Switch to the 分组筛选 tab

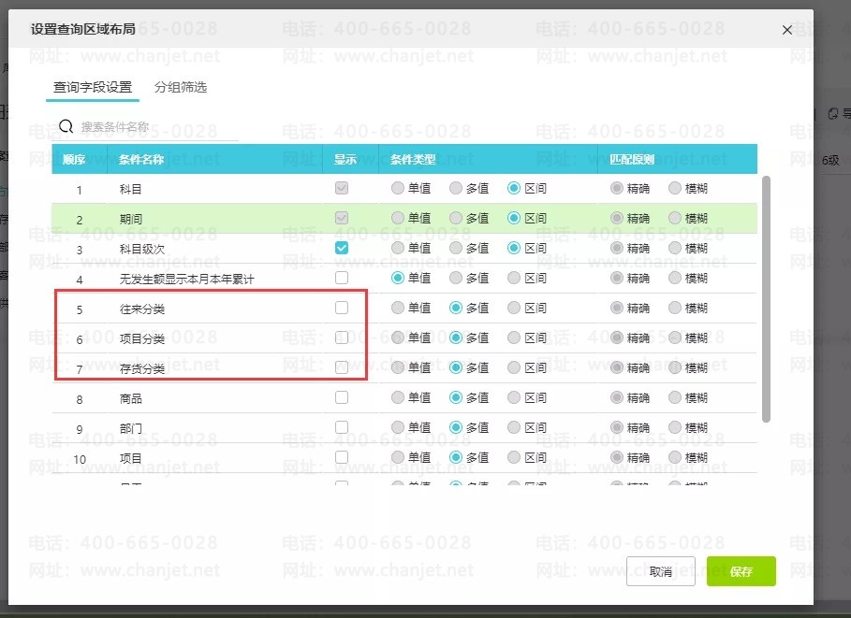[180, 87]
